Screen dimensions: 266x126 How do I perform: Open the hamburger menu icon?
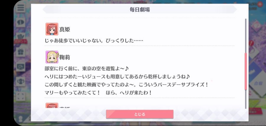[x=21, y=8]
